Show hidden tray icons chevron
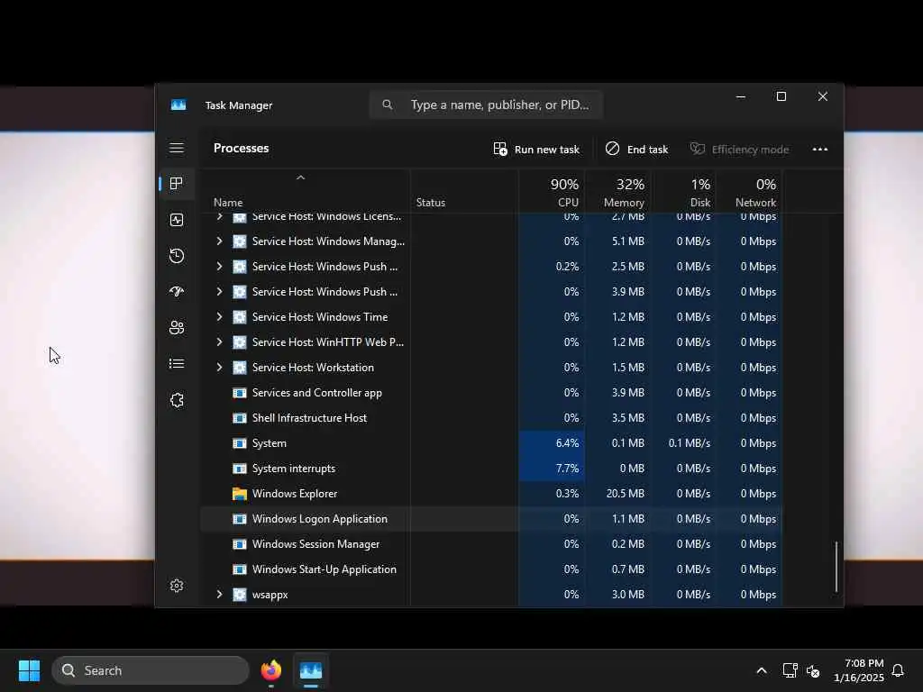The image size is (923, 692). point(761,670)
